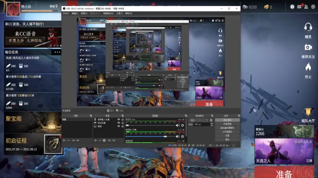Open the 推荐关注 camera icon

click(308, 47)
